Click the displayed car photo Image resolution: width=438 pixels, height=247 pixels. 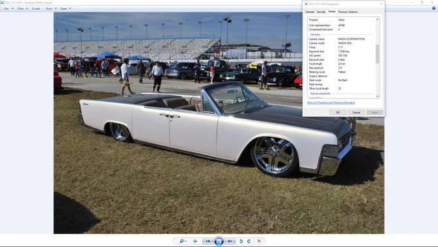[x=219, y=123]
